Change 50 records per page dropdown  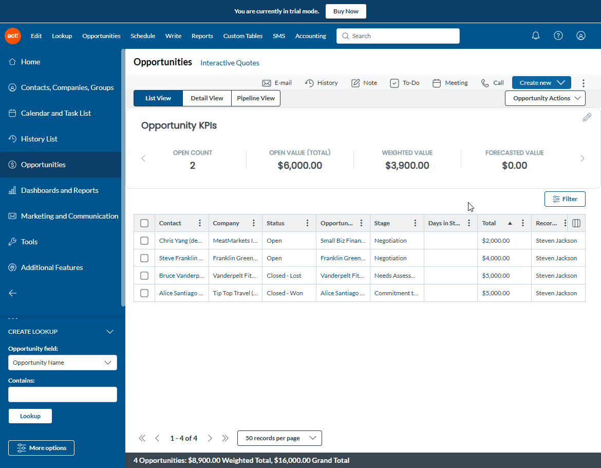click(x=279, y=438)
